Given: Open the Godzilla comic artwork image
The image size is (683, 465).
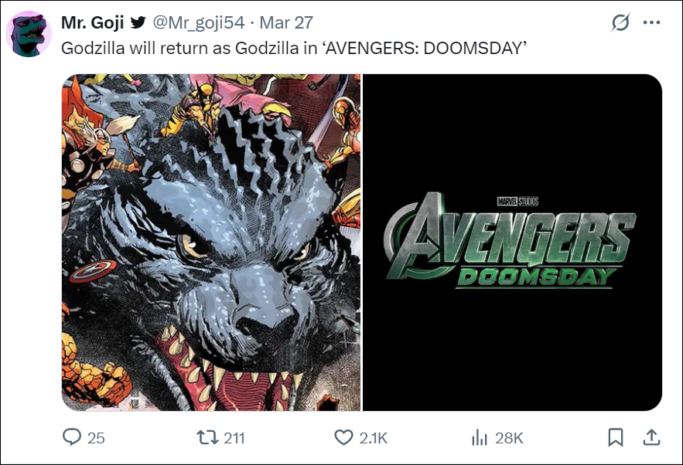Looking at the screenshot, I should point(211,242).
